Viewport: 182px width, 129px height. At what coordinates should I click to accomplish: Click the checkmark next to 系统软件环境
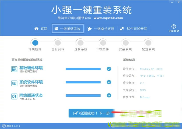click(x=109, y=82)
